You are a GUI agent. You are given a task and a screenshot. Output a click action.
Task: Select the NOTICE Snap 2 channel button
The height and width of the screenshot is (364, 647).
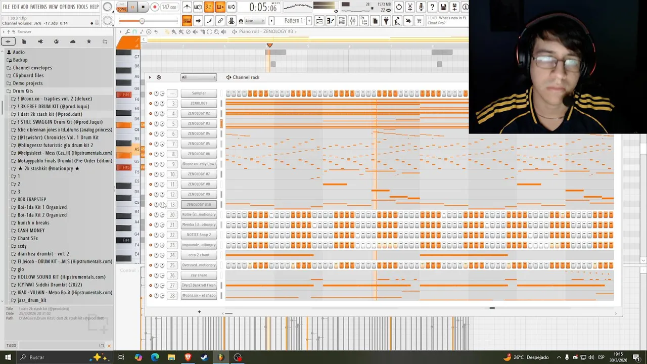point(199,235)
